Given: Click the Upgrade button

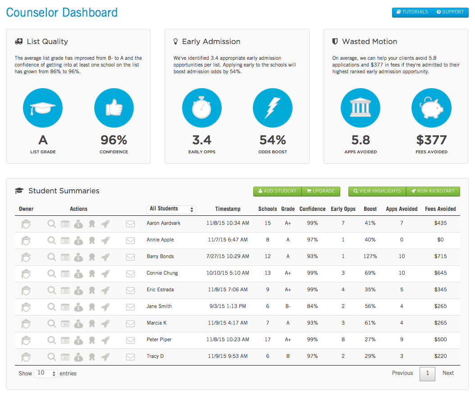Looking at the screenshot, I should (321, 191).
